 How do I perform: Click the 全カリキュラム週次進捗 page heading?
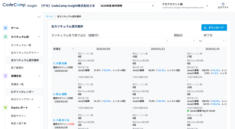point(67,26)
